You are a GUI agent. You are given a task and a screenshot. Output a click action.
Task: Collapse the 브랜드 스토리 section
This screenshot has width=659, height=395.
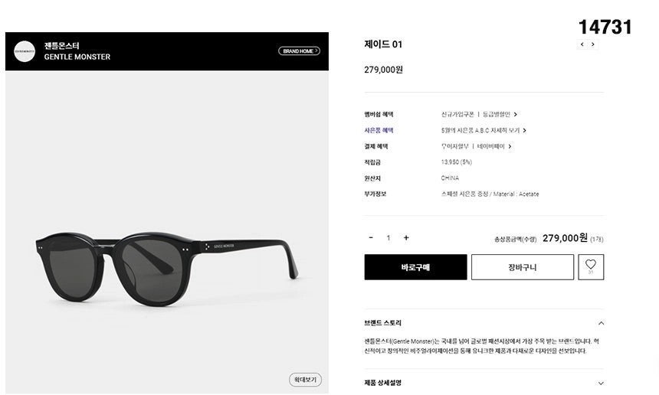coord(601,323)
